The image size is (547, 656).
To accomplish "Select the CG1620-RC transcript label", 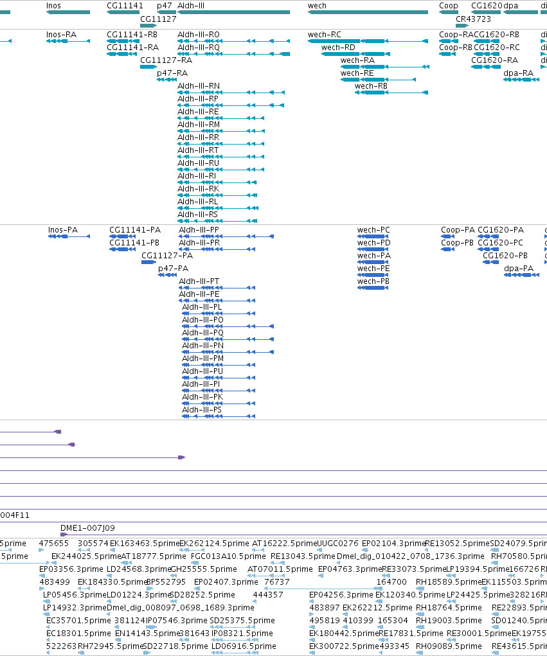I will click(x=496, y=48).
